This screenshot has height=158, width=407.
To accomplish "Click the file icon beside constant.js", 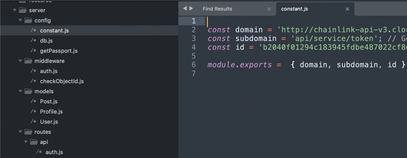I will click(33, 31).
